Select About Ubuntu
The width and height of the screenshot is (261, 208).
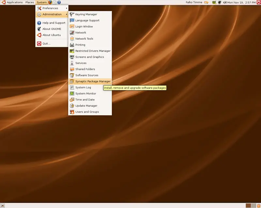[x=52, y=35]
